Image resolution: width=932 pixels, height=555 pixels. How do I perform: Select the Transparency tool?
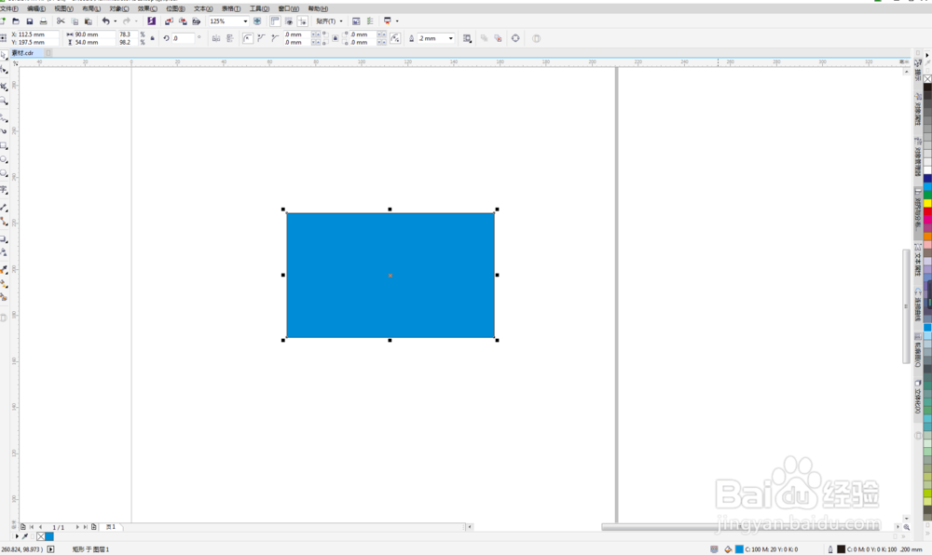(x=4, y=253)
